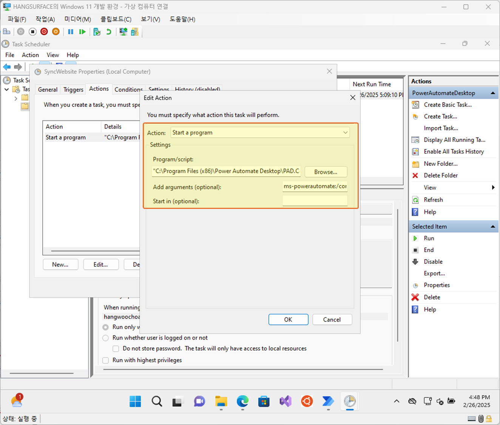
Task: Open Create Basic Task in Actions pane
Action: [448, 105]
